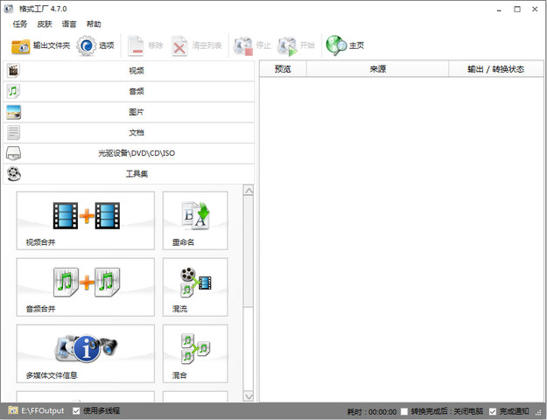This screenshot has height=420, width=547.
Task: Click the elapsed time 00:00:00 text
Action: click(382, 412)
